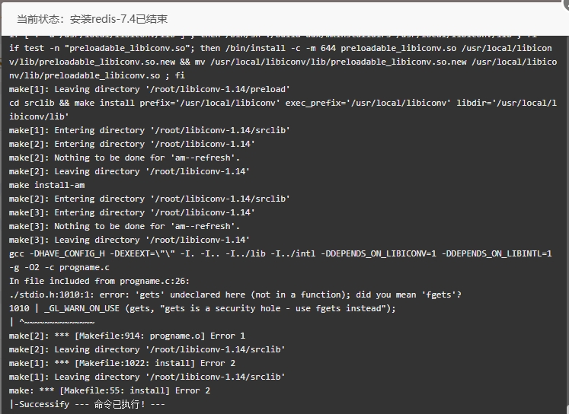Viewport: 569px width, 414px height.
Task: Click the gcc -DHAVE_CONFIG_H compile command line
Action: 280,253
